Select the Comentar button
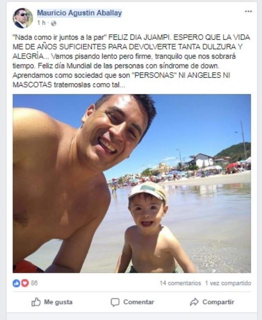Screen dimensions: 262x320 pyautogui.click(x=132, y=302)
